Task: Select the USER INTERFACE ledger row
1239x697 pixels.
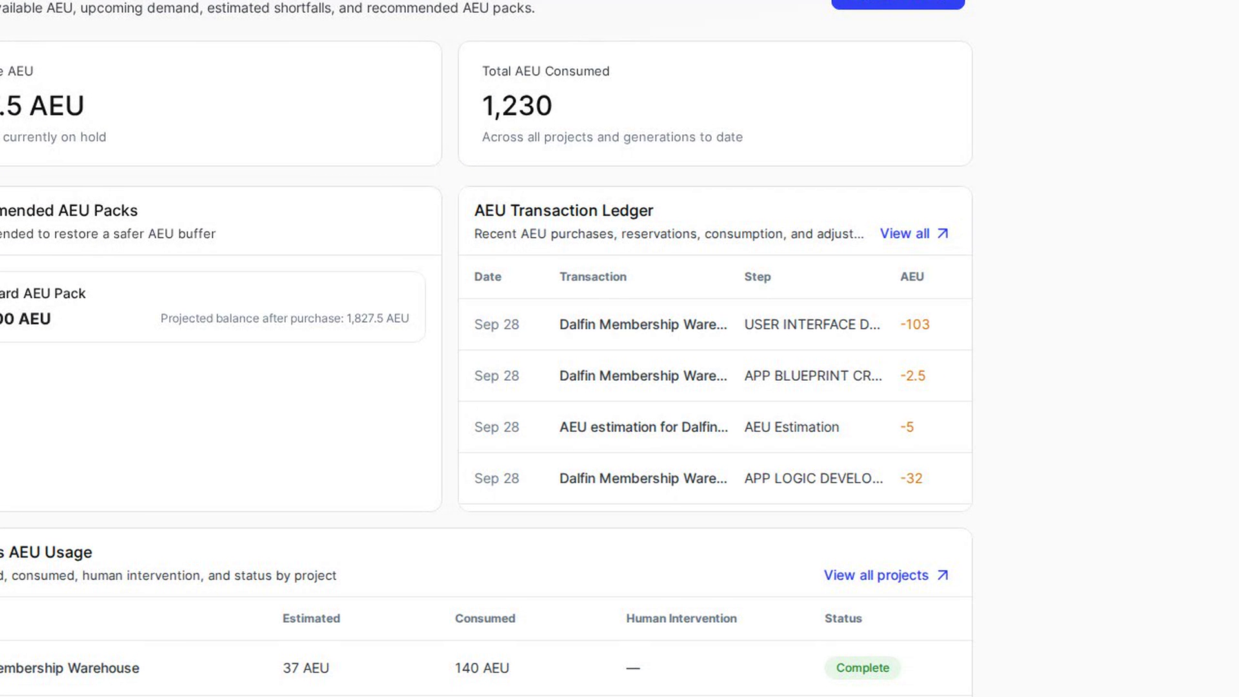Action: click(x=715, y=325)
